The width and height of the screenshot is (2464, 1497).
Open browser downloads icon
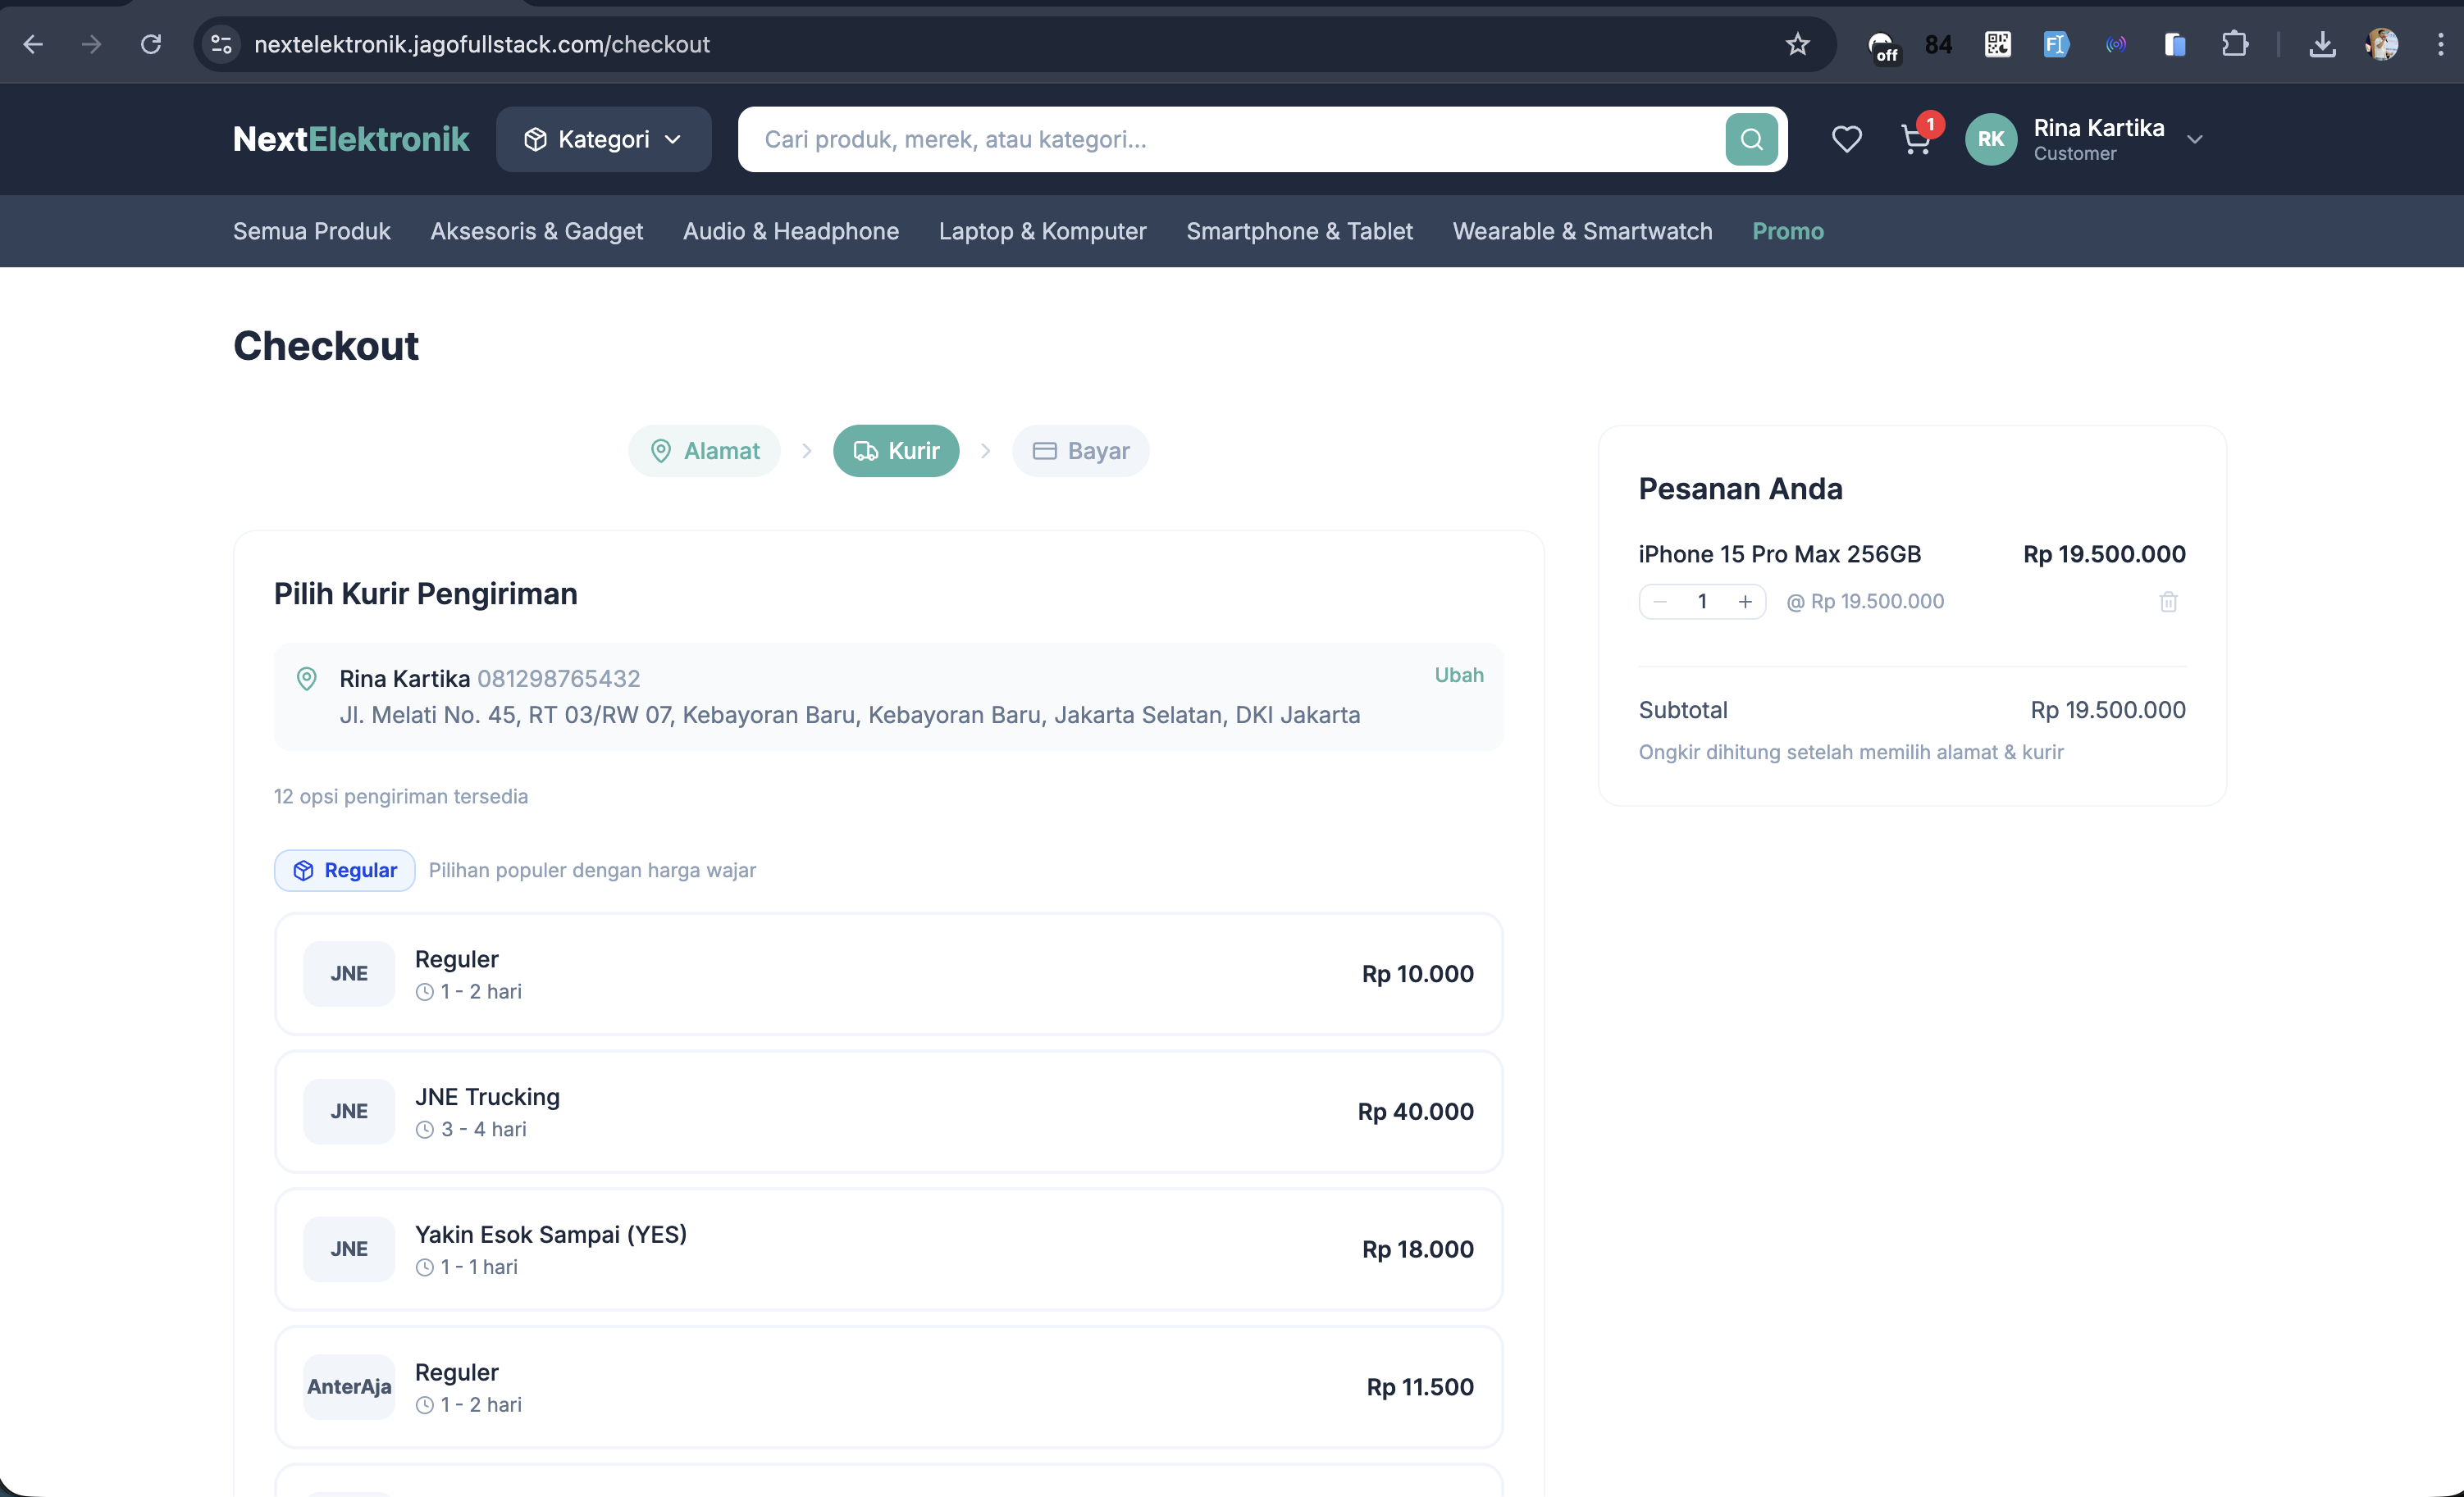pyautogui.click(x=2322, y=44)
